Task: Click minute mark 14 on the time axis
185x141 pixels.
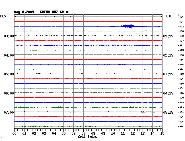Action: (152, 134)
